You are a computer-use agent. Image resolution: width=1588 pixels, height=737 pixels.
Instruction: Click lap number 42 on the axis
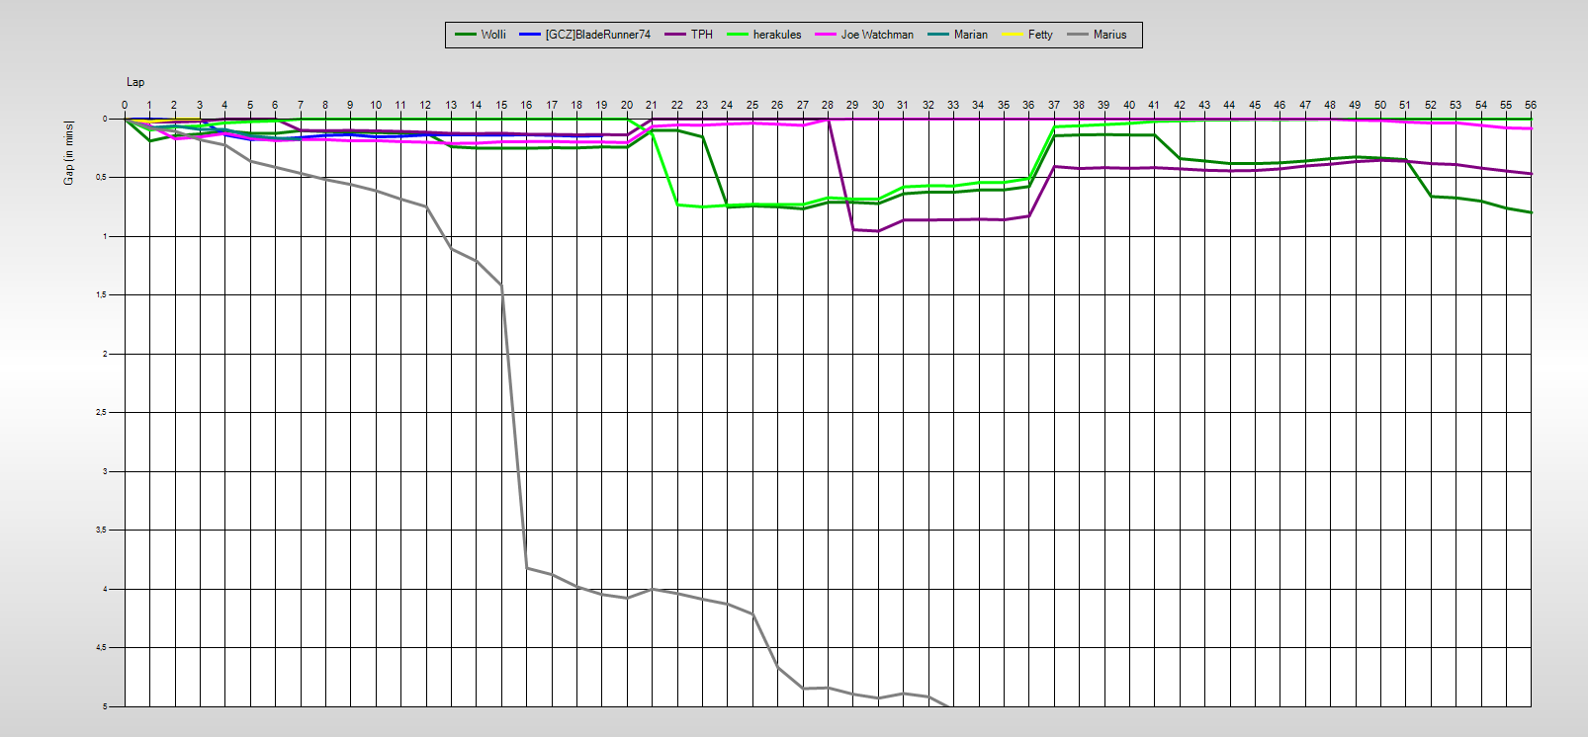point(1180,105)
